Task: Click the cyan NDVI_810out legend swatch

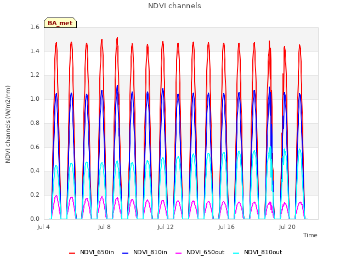Action: 236,253
